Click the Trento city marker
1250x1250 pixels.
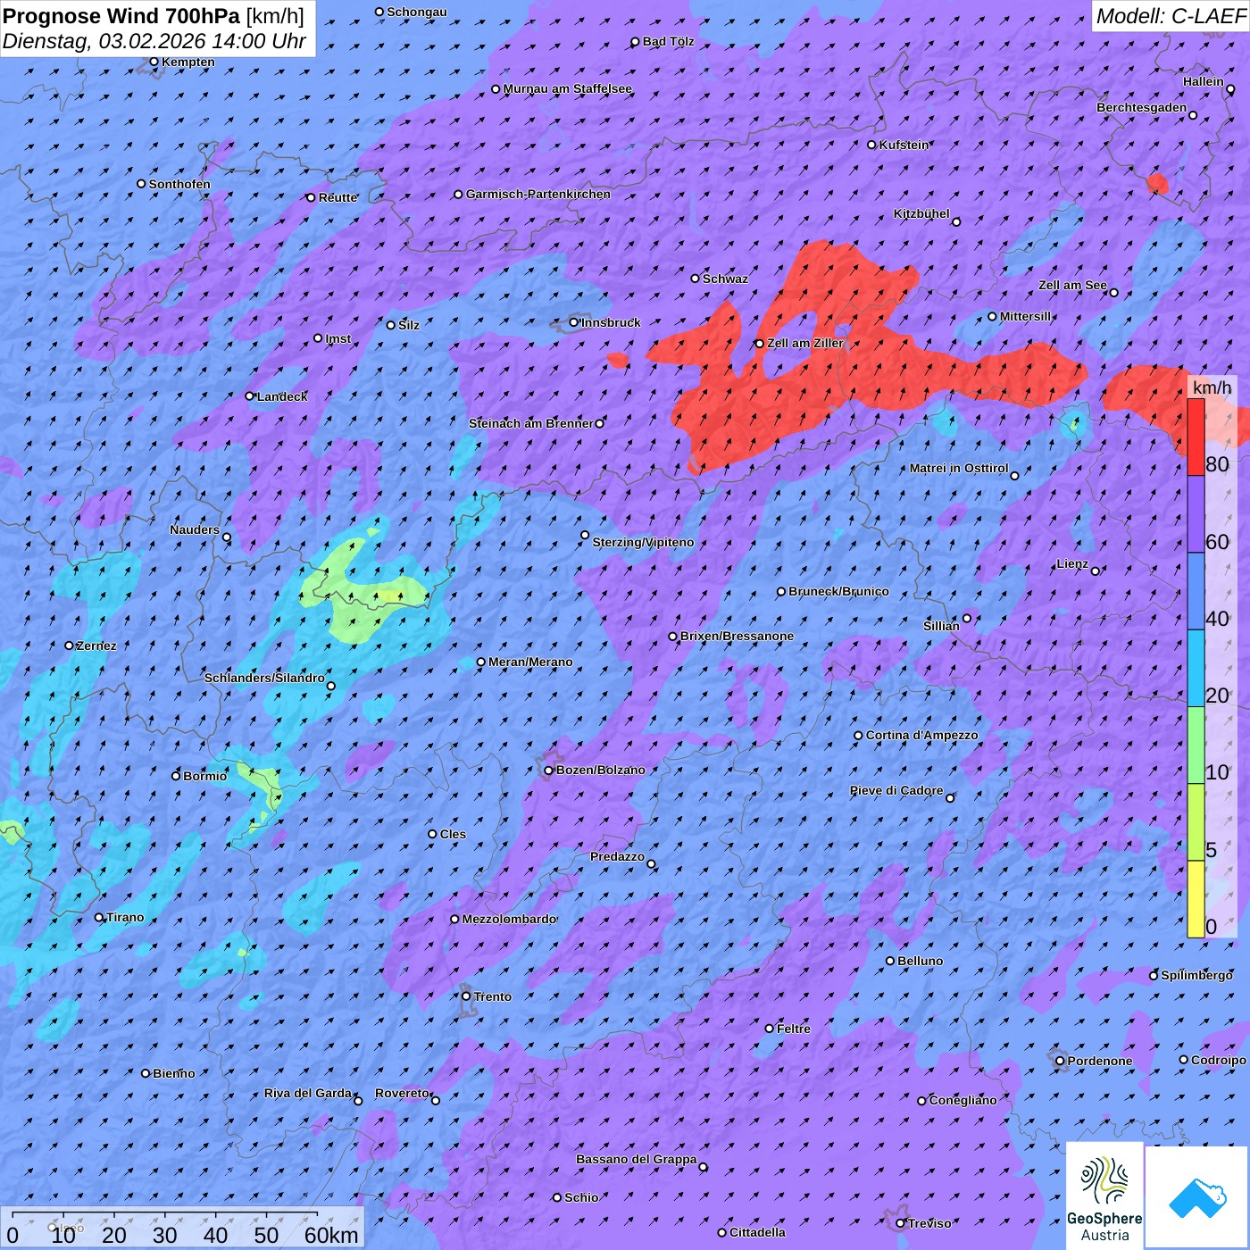pyautogui.click(x=466, y=996)
